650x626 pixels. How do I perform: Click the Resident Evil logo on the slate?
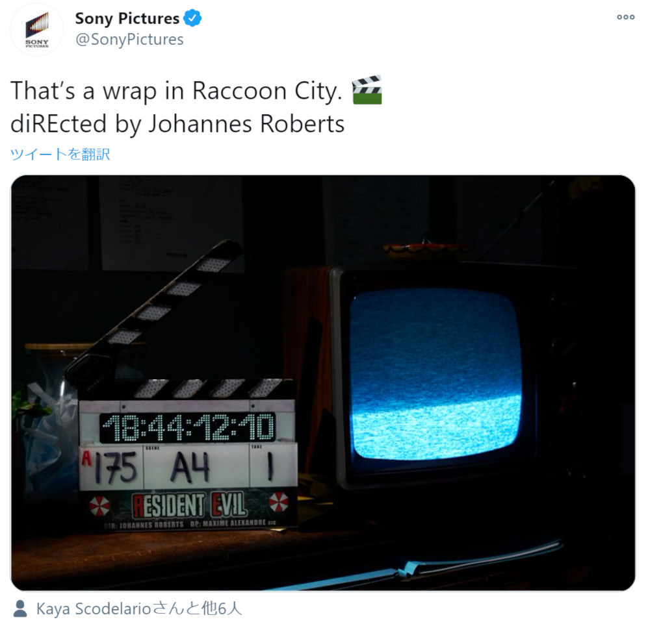pos(189,505)
